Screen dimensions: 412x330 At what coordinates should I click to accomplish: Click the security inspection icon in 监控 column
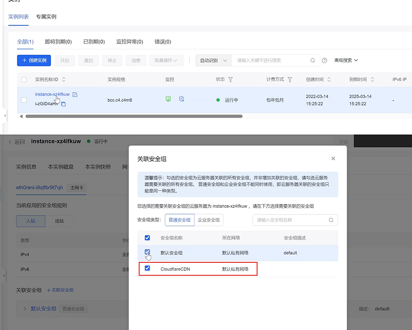181,99
